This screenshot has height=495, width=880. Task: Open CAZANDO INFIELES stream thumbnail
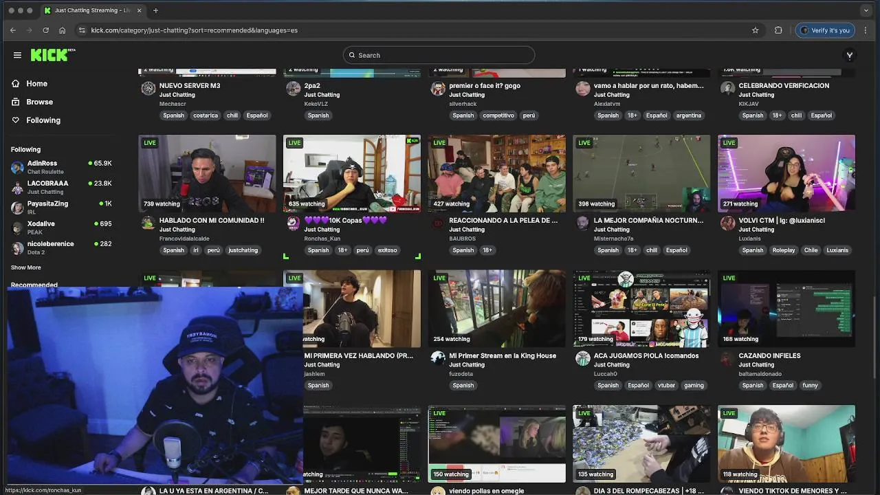[786, 309]
